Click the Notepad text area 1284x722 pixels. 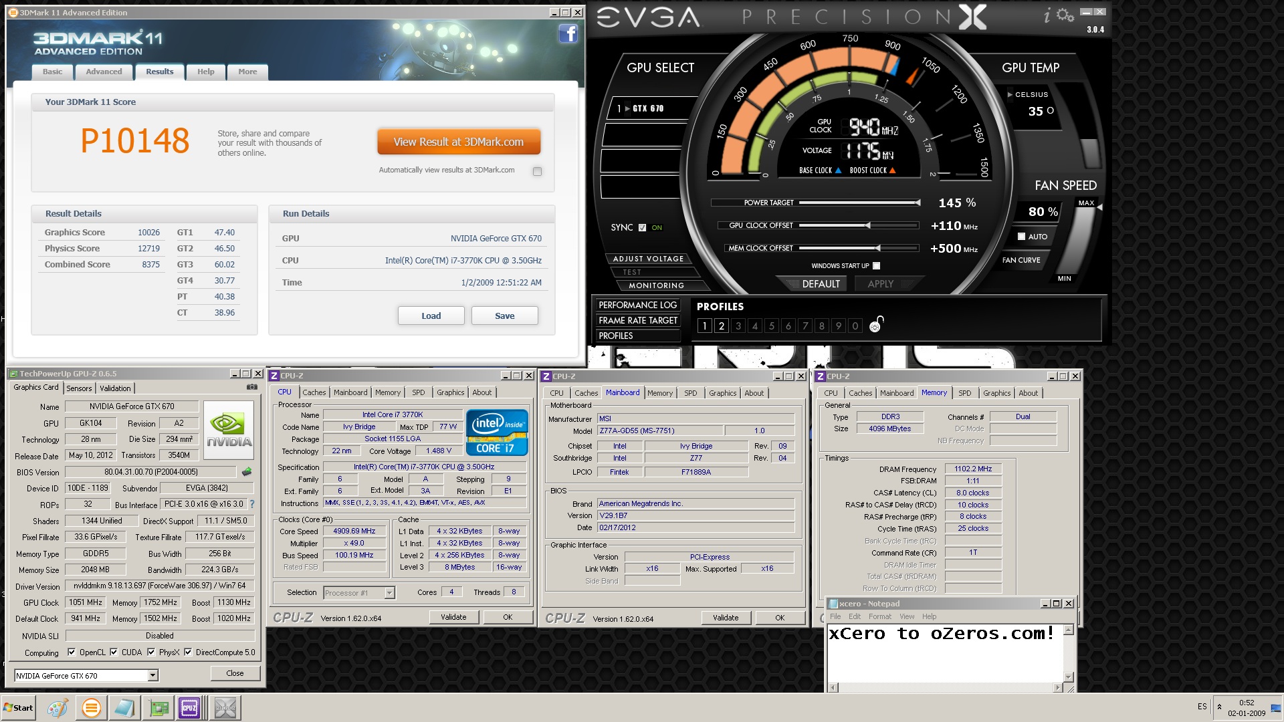[945, 652]
